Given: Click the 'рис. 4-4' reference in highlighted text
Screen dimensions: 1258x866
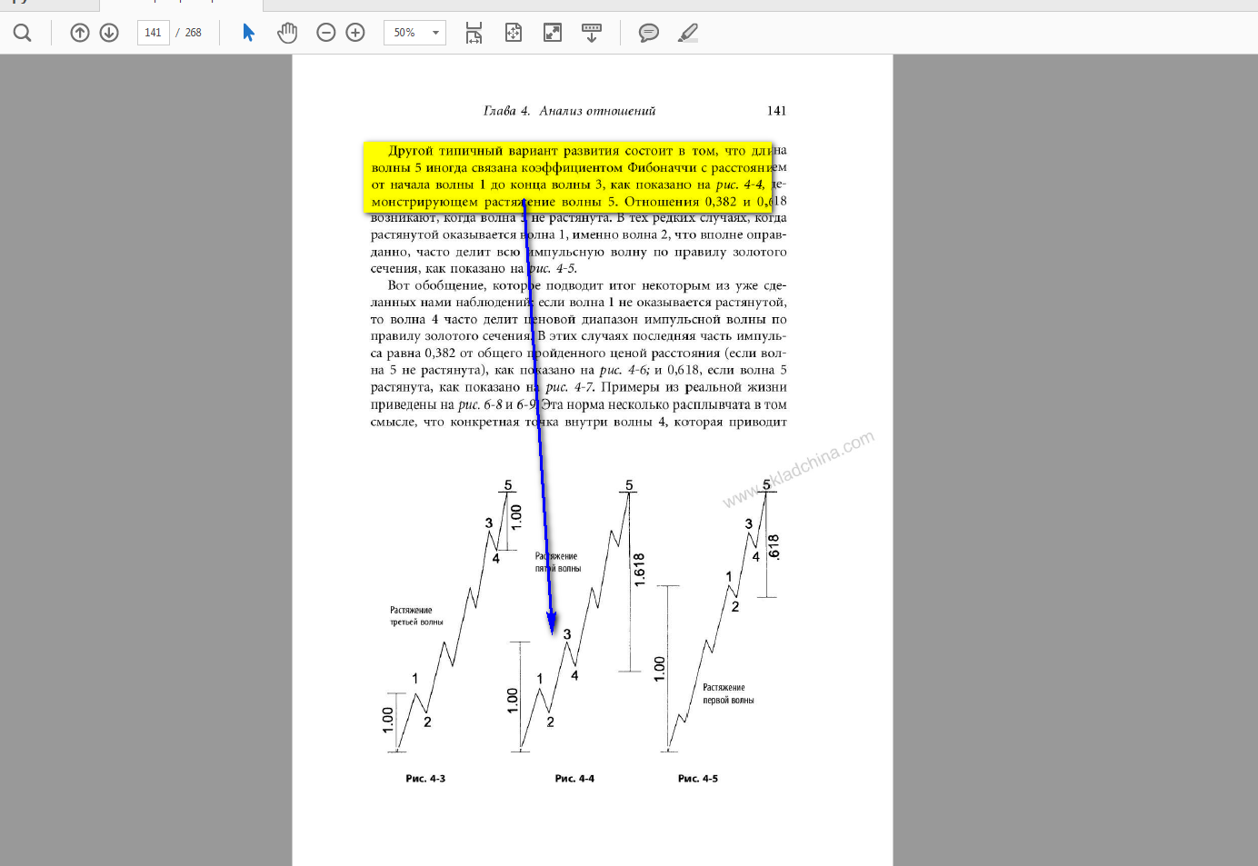Looking at the screenshot, I should point(740,184).
